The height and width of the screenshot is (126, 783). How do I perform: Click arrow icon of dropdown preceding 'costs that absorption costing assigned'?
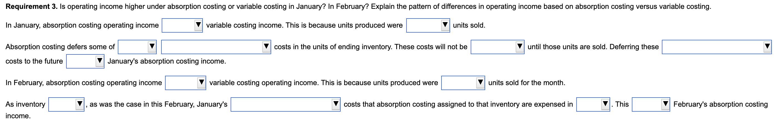pos(336,104)
